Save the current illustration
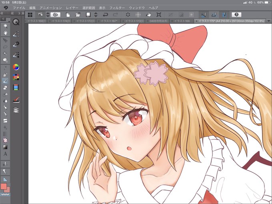Image resolution: width=272 pixels, height=204 pixels. point(88,15)
